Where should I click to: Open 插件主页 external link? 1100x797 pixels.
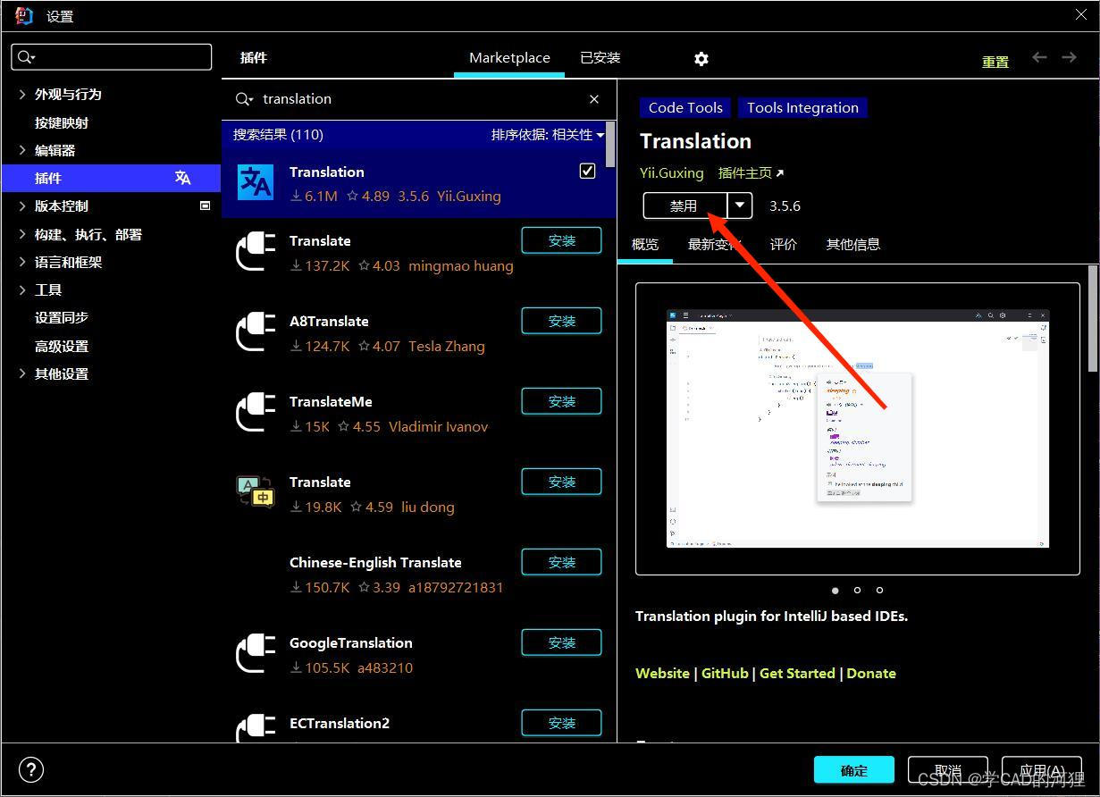[x=751, y=173]
